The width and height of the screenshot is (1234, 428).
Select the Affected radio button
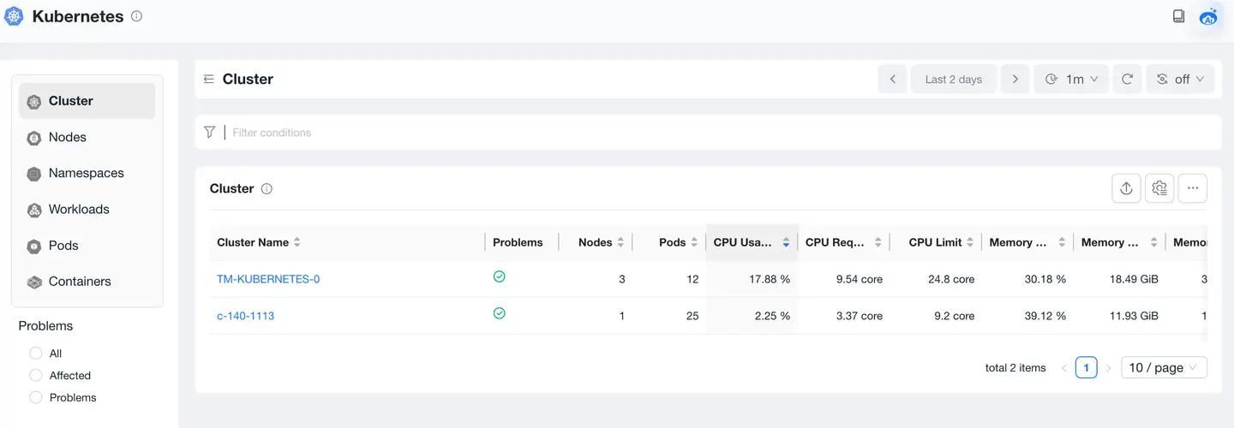(x=36, y=376)
